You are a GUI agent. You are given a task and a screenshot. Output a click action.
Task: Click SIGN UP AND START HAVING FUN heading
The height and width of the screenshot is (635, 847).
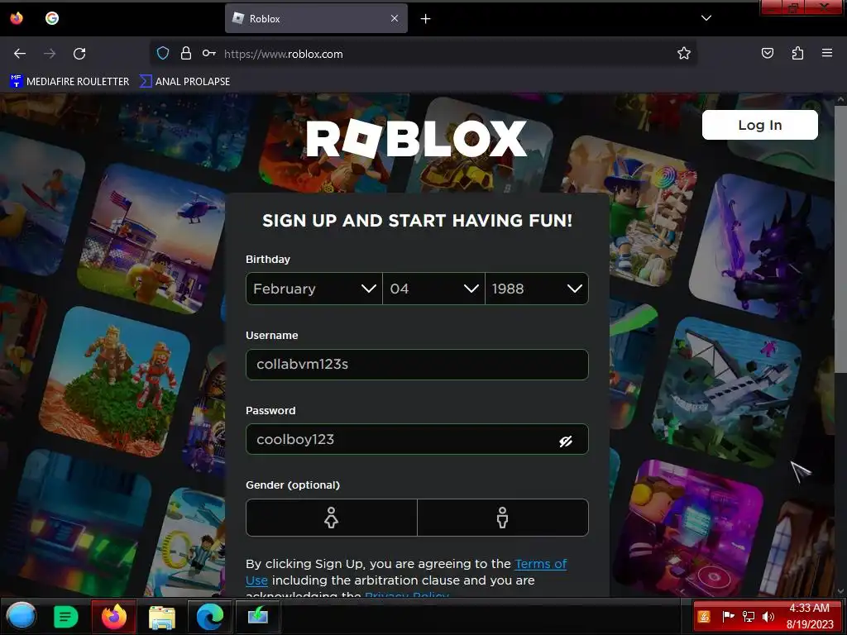tap(417, 220)
